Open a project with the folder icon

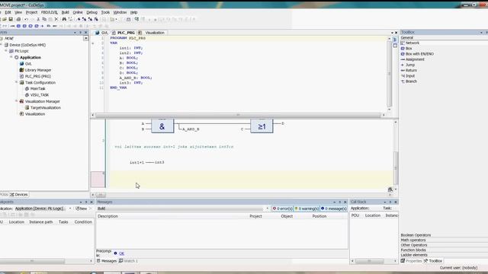[x=5, y=19]
